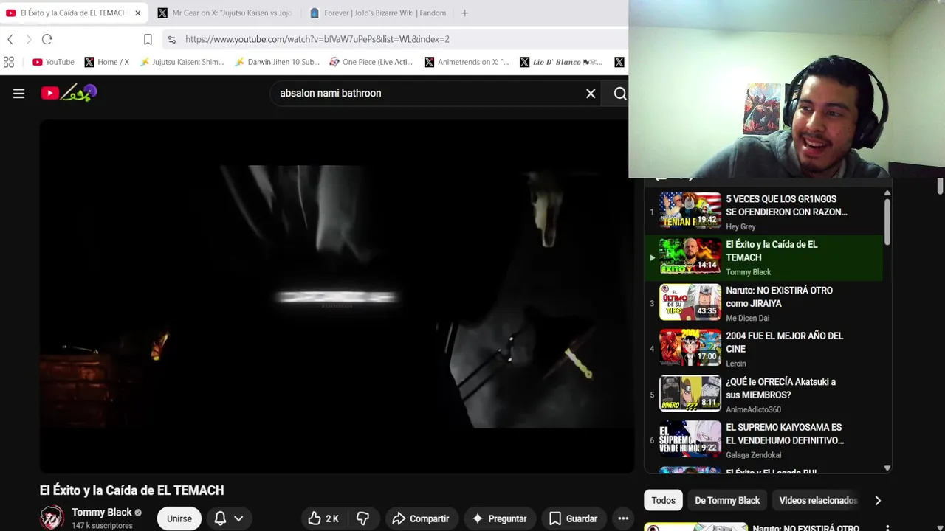
Task: Click channel name Hey Grey in playlist
Action: click(x=740, y=226)
